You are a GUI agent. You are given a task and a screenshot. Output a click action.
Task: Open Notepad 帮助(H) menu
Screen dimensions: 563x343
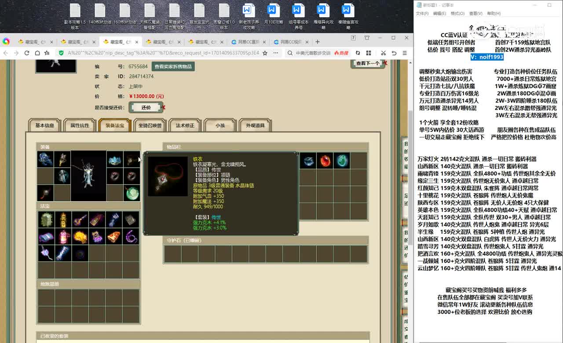(x=494, y=14)
